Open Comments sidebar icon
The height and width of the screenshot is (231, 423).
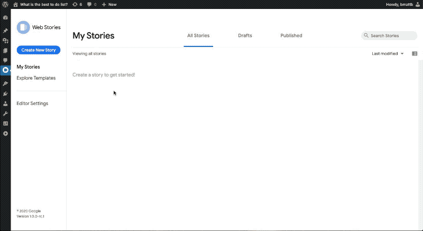(x=5, y=60)
